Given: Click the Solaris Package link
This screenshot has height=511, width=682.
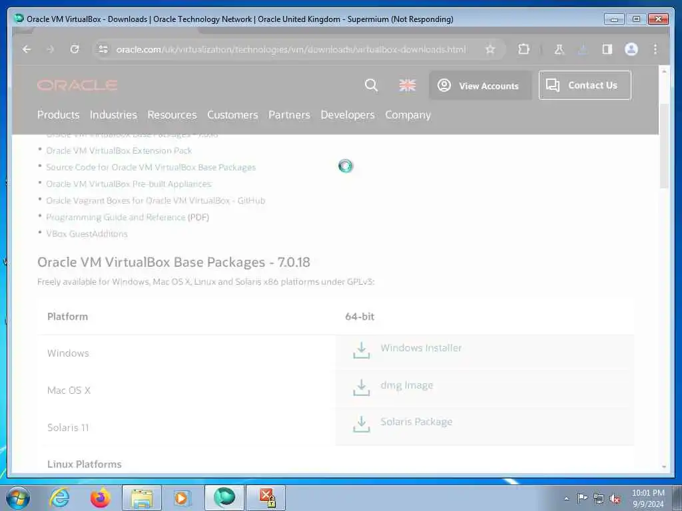Looking at the screenshot, I should [416, 422].
